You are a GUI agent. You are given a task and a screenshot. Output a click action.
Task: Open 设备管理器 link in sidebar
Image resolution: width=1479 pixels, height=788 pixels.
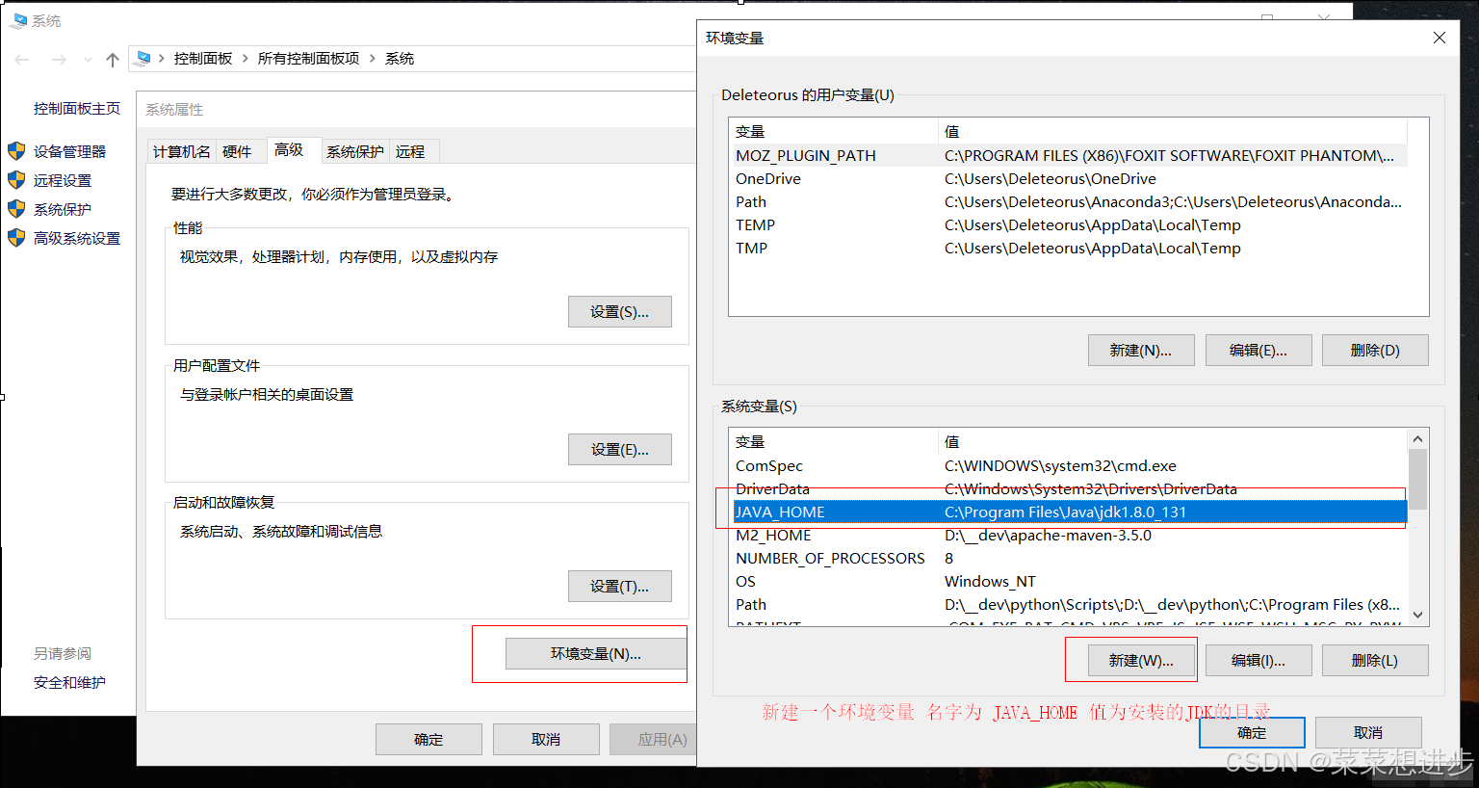[x=69, y=151]
